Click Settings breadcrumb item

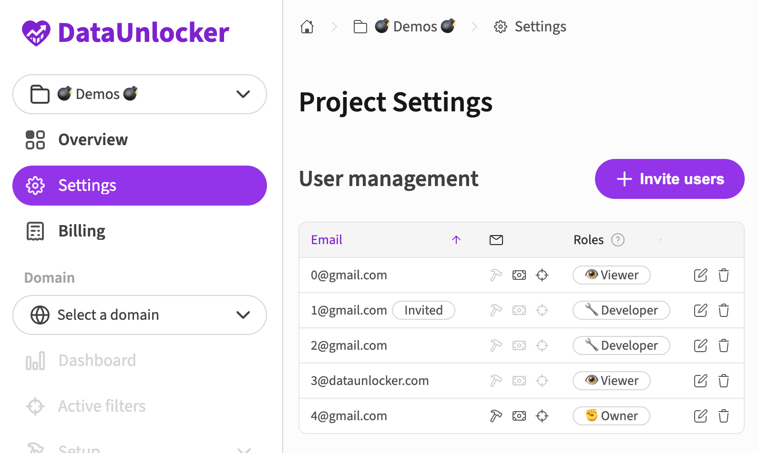(x=530, y=27)
